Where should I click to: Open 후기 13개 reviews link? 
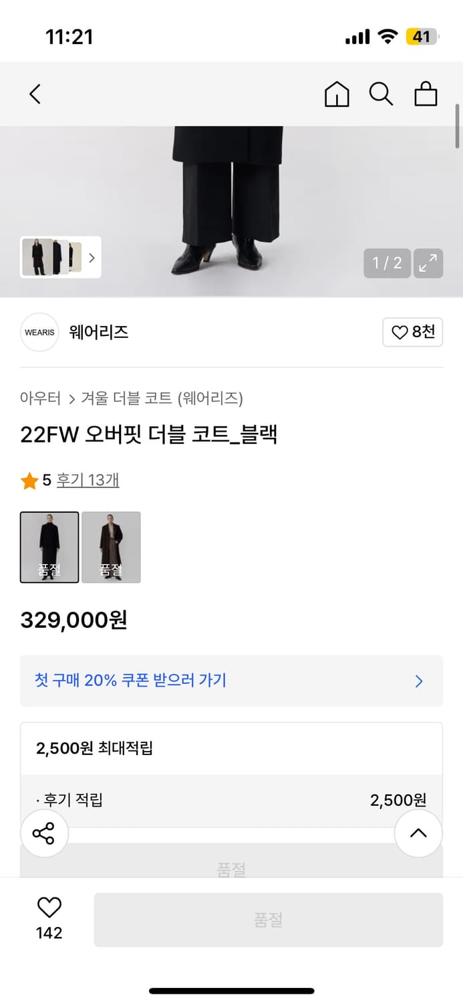click(x=88, y=480)
